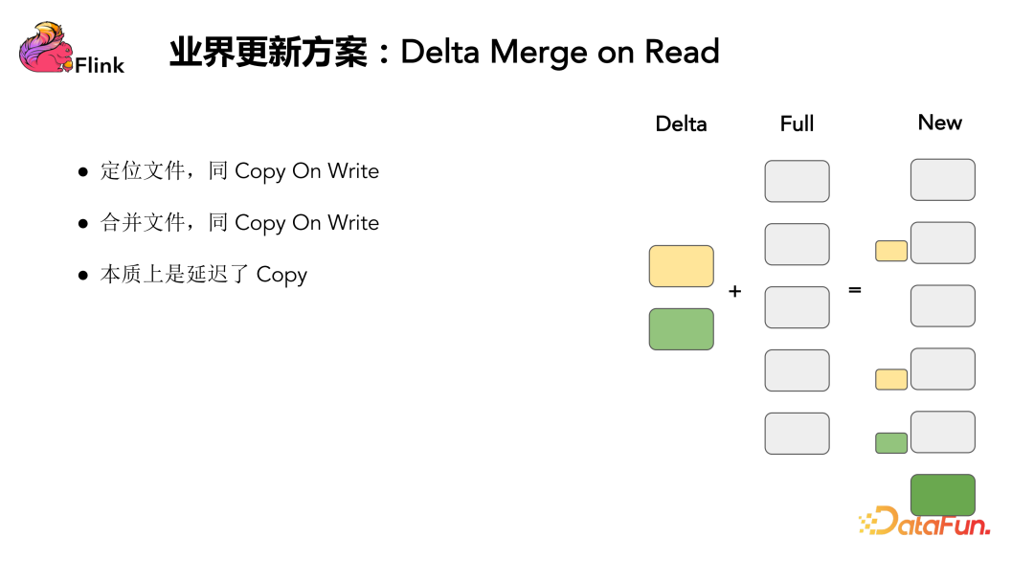Click the New column heading

coord(940,123)
